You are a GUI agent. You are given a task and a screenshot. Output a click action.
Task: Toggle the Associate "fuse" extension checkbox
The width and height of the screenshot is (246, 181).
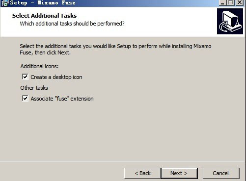tap(25, 99)
